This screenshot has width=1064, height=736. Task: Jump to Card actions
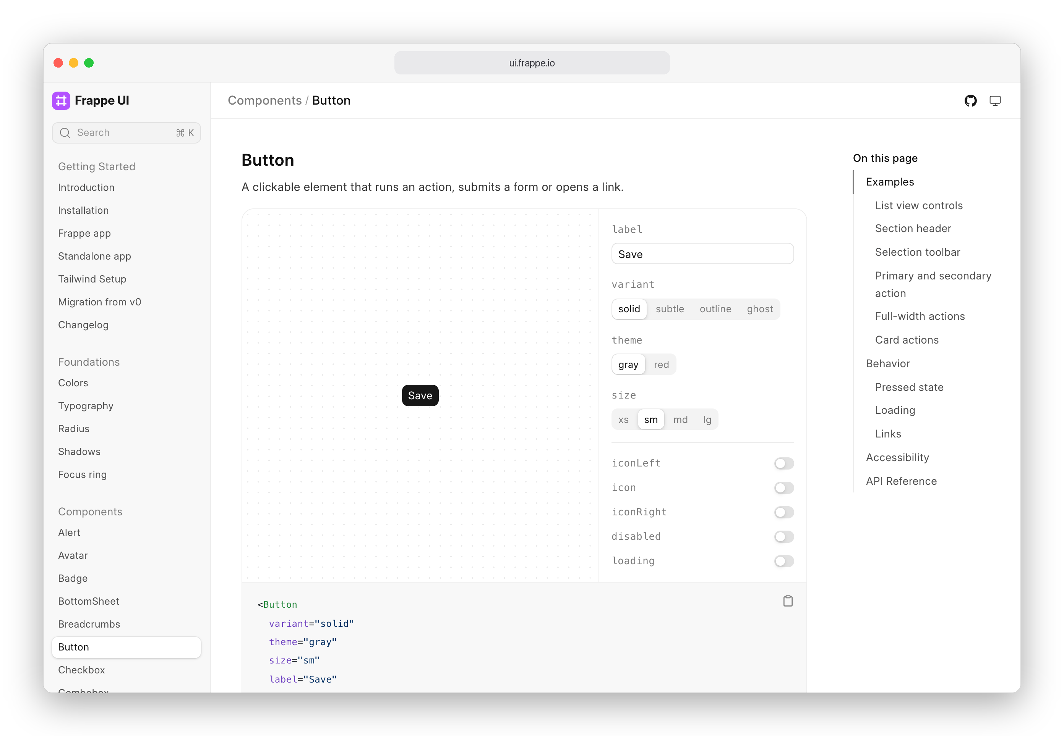[x=907, y=340]
